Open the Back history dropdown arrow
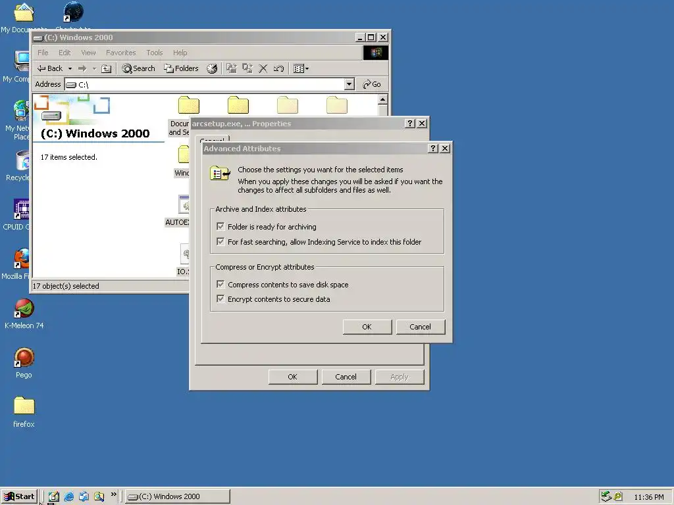This screenshot has height=505, width=674. tap(70, 68)
